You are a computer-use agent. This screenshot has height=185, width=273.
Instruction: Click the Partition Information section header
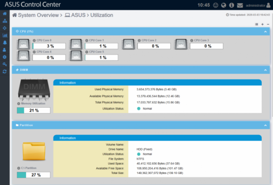point(157,138)
